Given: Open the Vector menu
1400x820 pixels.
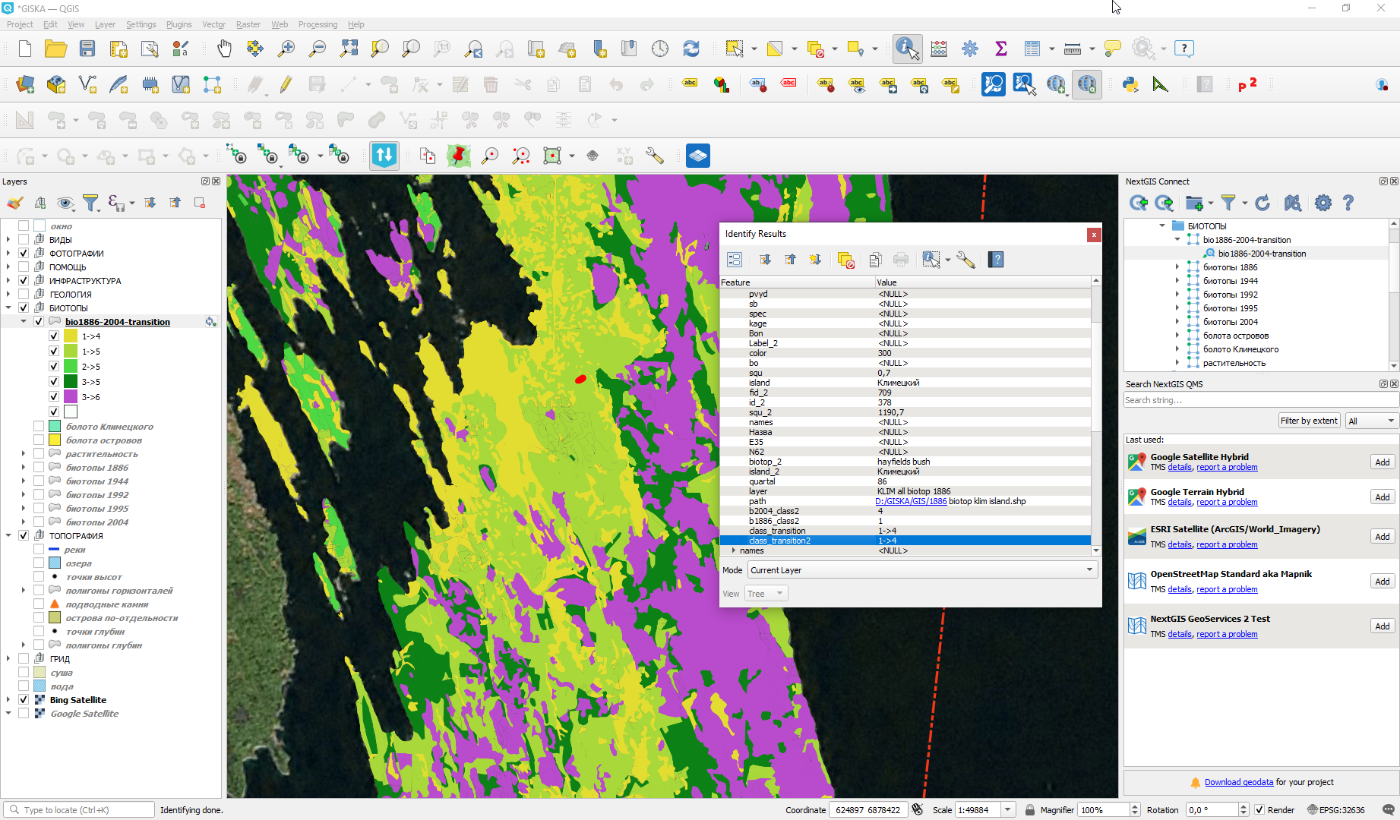Looking at the screenshot, I should coord(213,24).
